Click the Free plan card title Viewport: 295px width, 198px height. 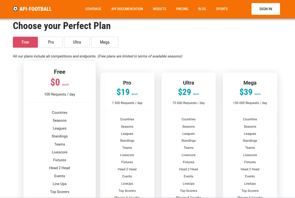[x=60, y=72]
